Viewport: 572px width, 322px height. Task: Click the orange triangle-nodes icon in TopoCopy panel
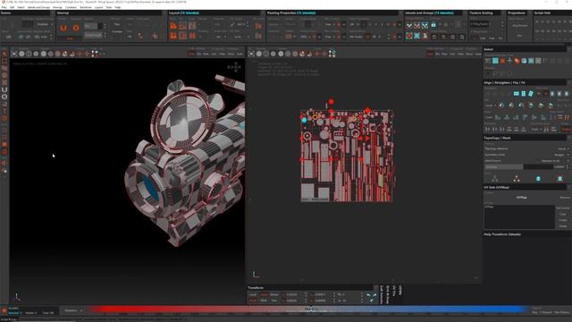pyautogui.click(x=517, y=179)
